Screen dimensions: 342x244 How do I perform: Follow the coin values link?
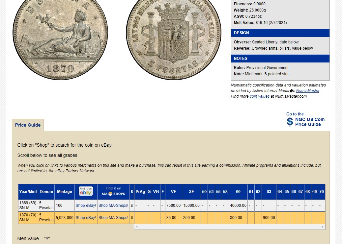259,96
